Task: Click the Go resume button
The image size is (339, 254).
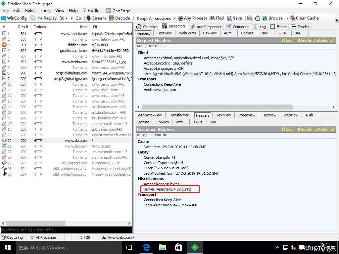Action: (76, 18)
